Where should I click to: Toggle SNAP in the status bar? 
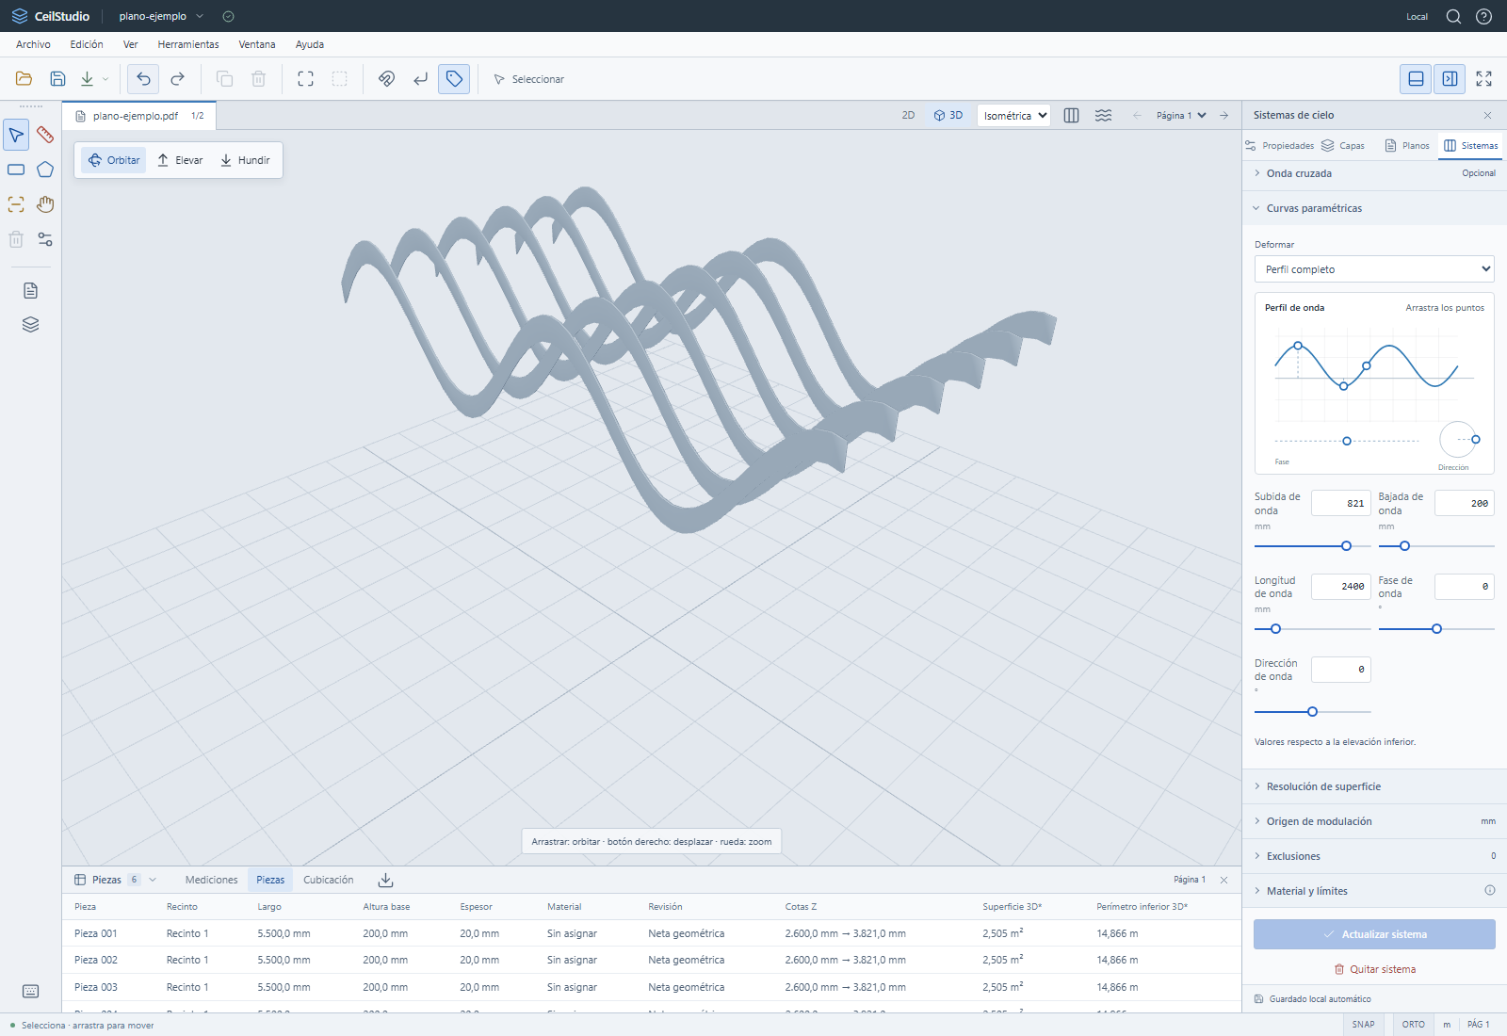point(1363,1025)
